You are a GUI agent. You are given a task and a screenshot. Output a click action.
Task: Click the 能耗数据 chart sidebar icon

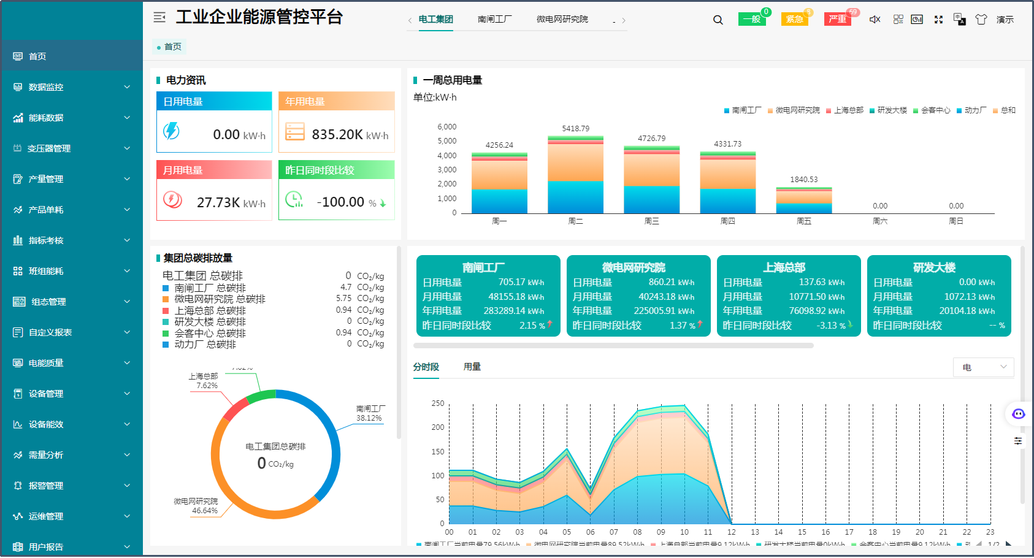(18, 118)
